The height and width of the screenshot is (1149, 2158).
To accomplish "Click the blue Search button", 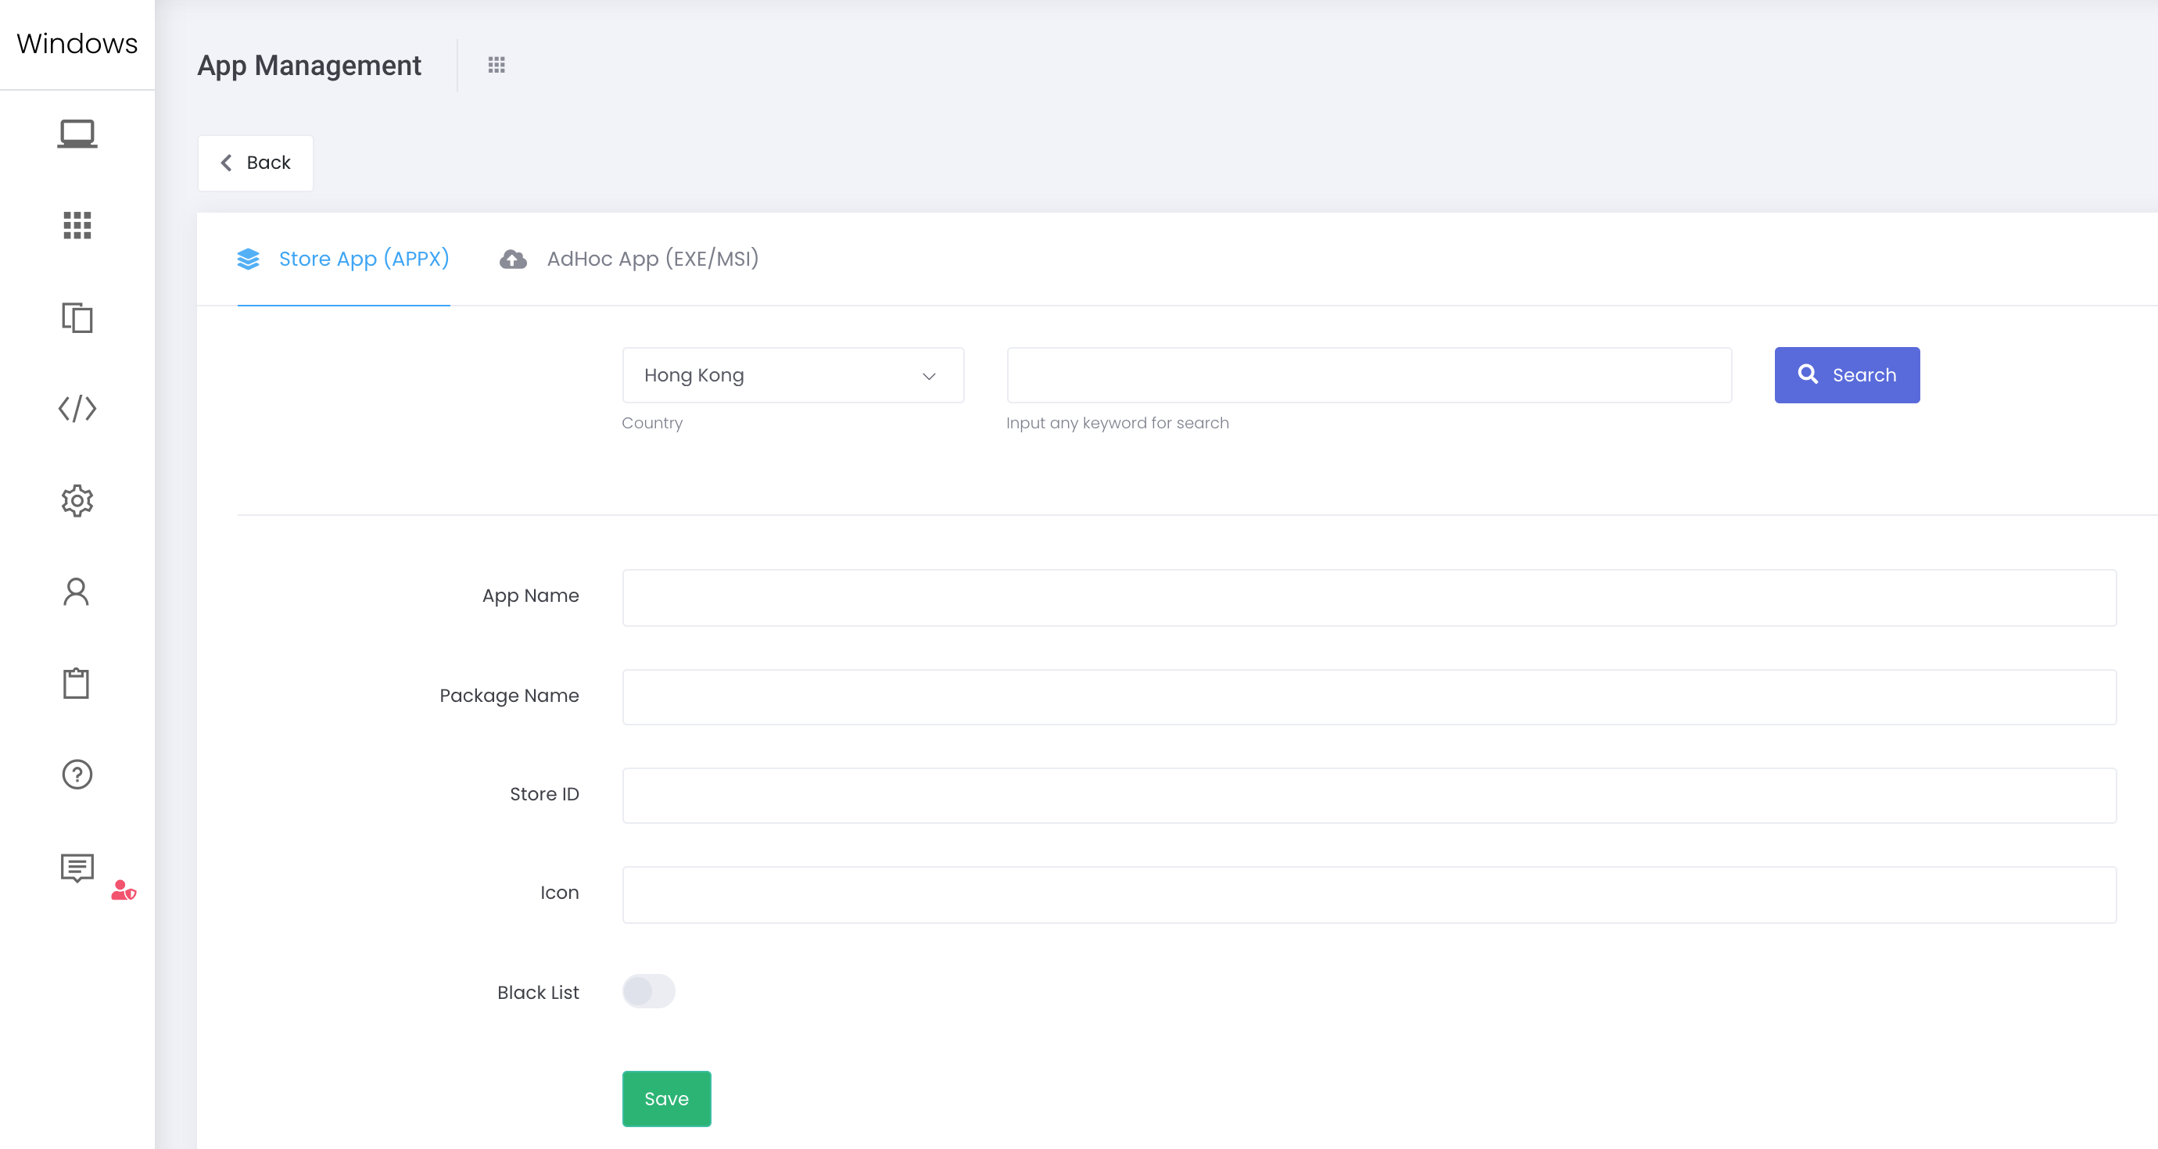I will [x=1847, y=375].
